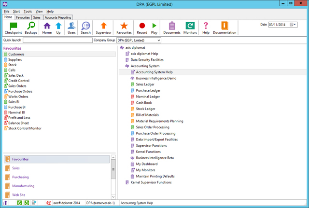The width and height of the screenshot is (309, 208).
Task: Click status bar up arrow icon
Action: (5, 203)
